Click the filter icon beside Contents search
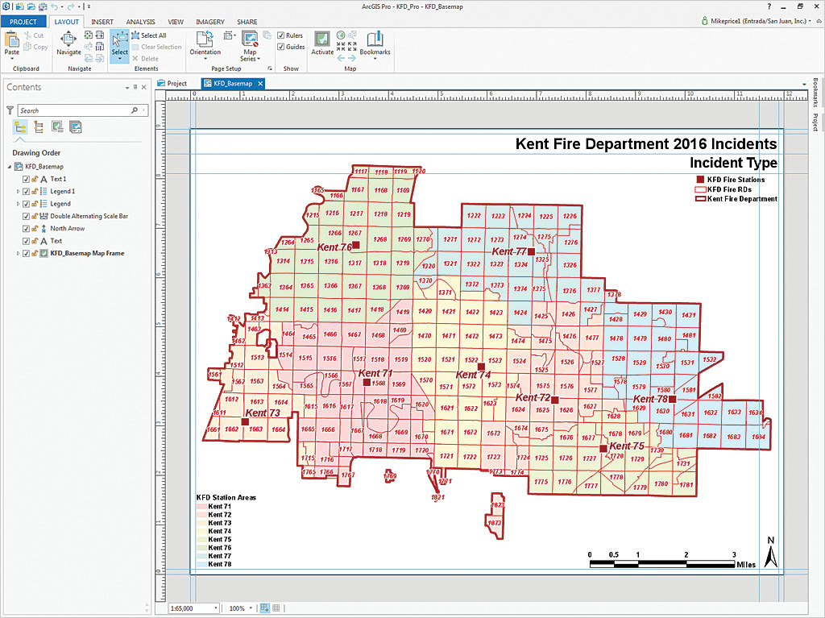825x618 pixels. 10,110
